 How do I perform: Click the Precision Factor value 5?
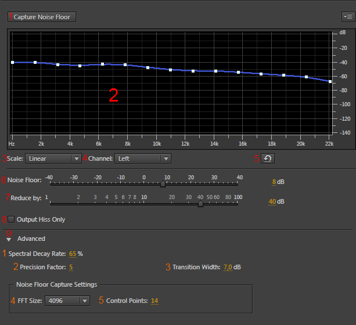pyautogui.click(x=71, y=267)
